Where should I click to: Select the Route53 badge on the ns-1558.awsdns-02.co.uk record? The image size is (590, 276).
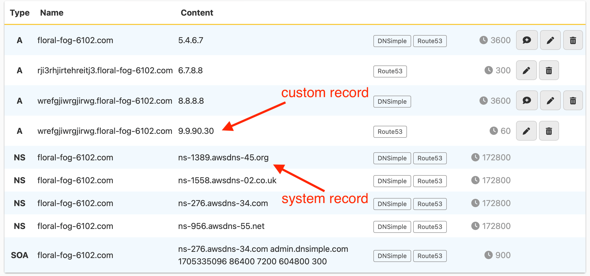[430, 181]
